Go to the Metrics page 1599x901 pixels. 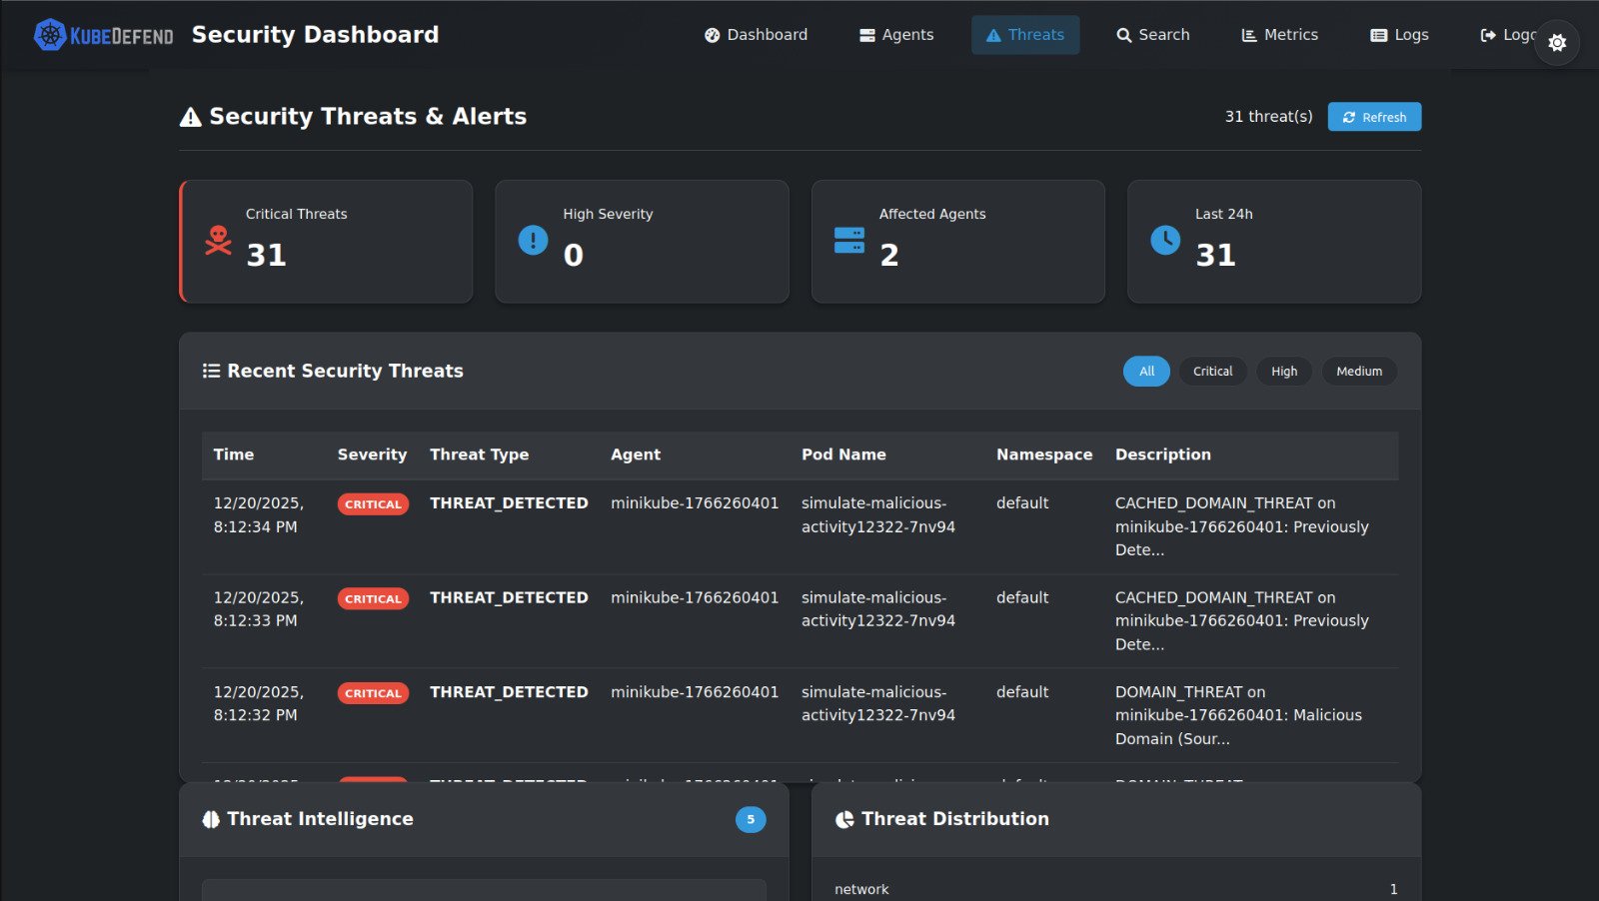pyautogui.click(x=1279, y=35)
